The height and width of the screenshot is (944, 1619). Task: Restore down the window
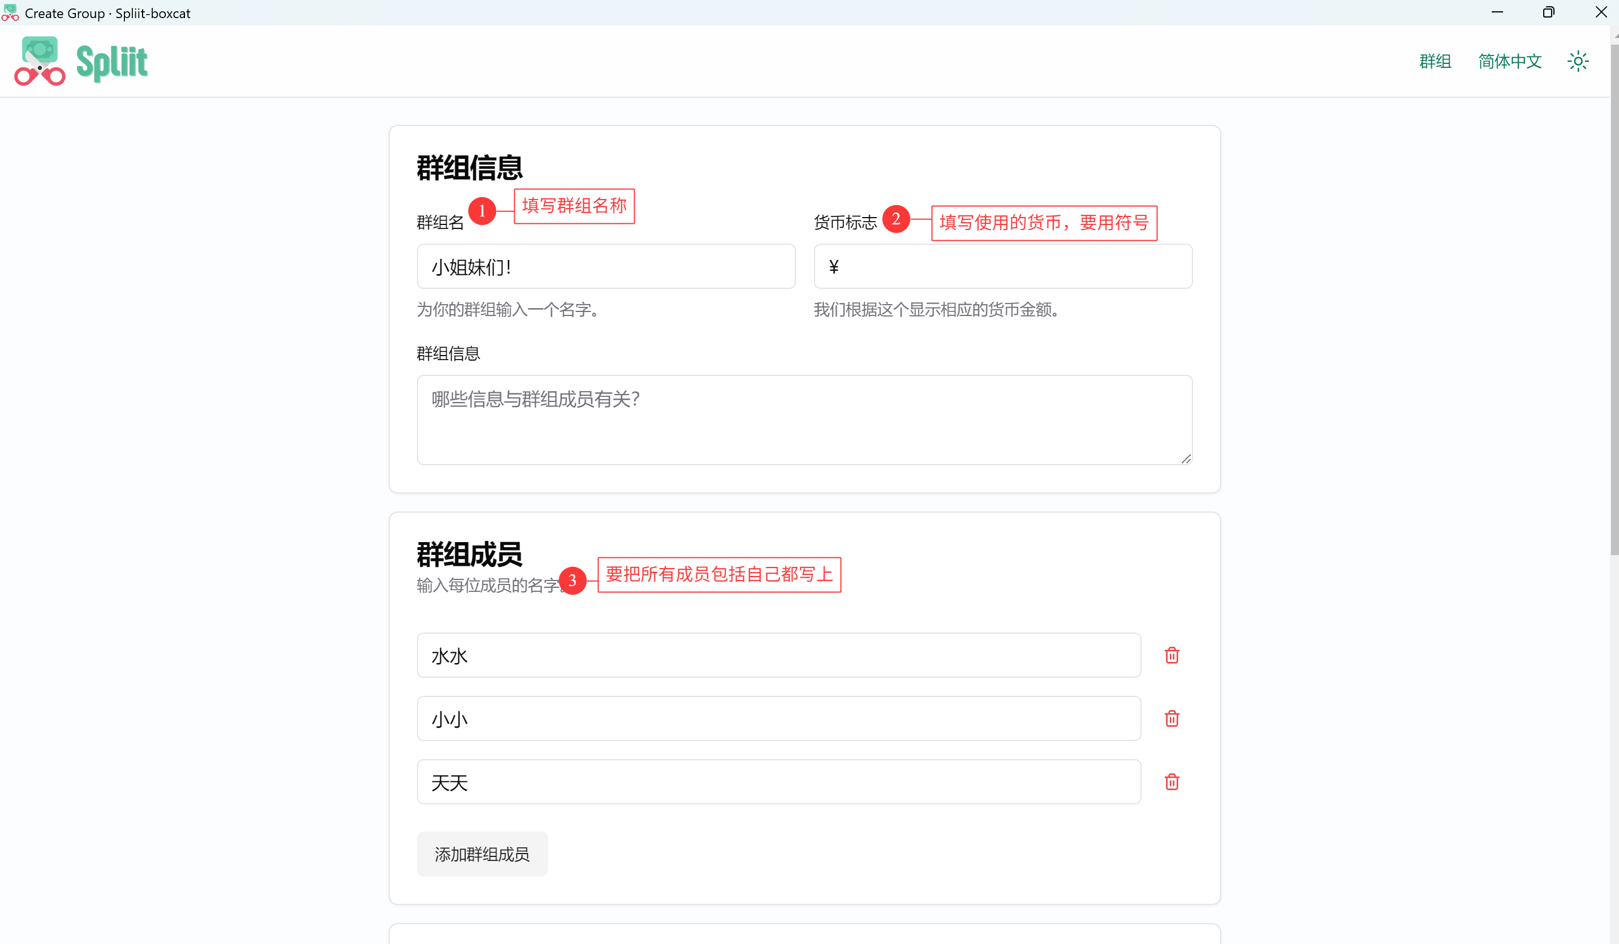point(1548,12)
